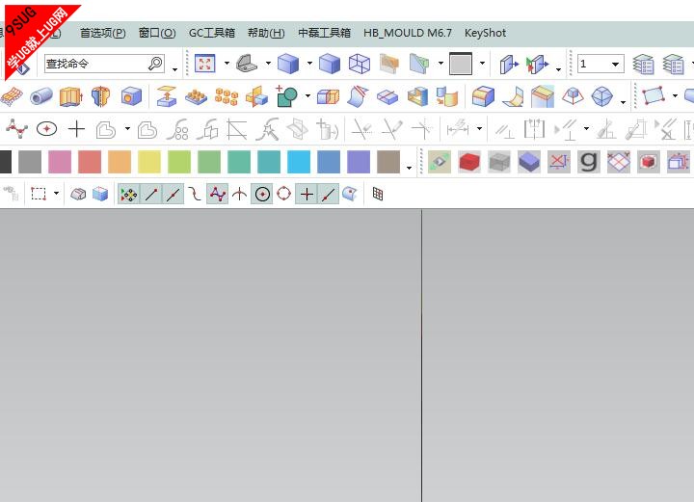The image size is (694, 502).
Task: Click the rectangle sketch icon with red corners
Action: (654, 95)
